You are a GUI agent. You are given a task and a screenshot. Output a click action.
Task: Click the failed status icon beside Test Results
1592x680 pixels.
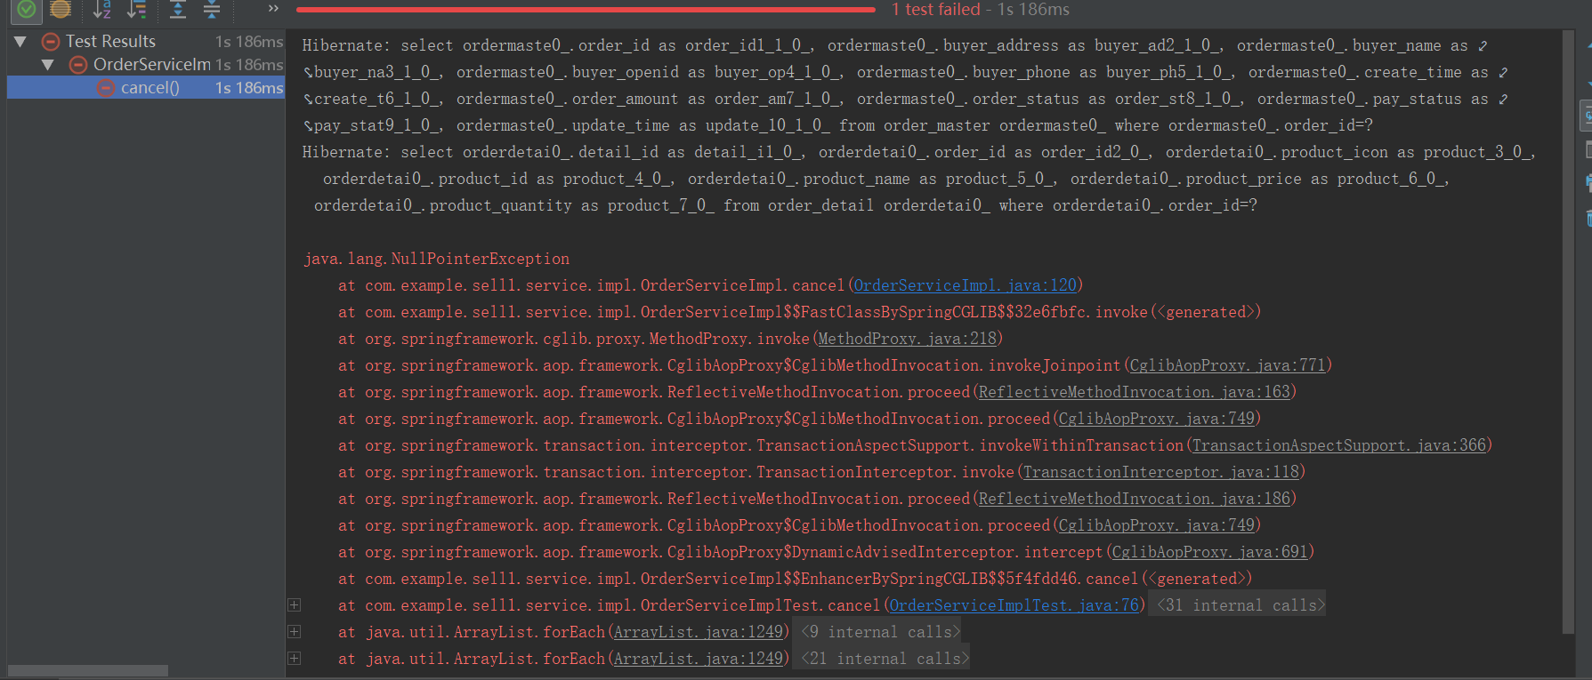coord(51,42)
